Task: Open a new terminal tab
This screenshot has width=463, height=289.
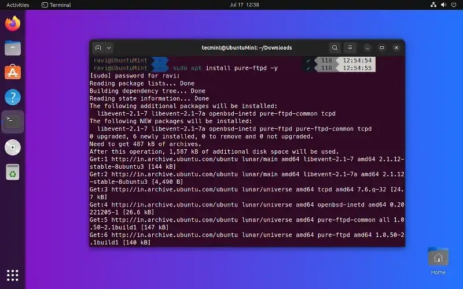Action: pyautogui.click(x=98, y=48)
